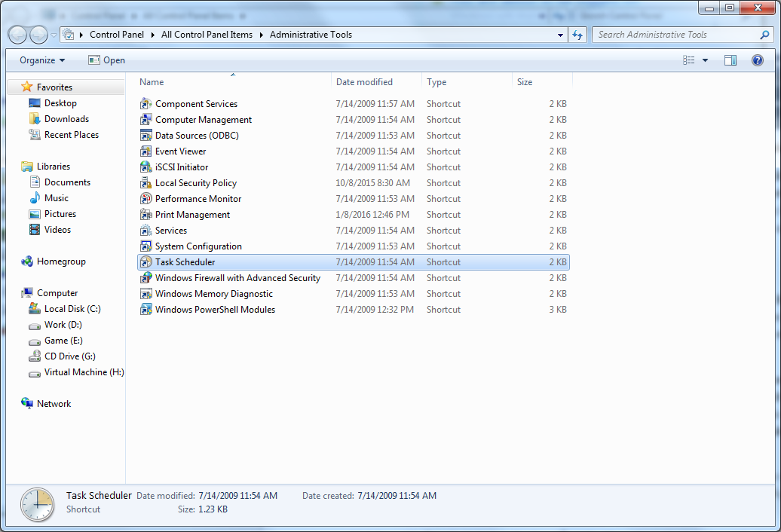Click the 10/8/2015 8:30 AM date cell
Image resolution: width=781 pixels, height=532 pixels.
372,183
